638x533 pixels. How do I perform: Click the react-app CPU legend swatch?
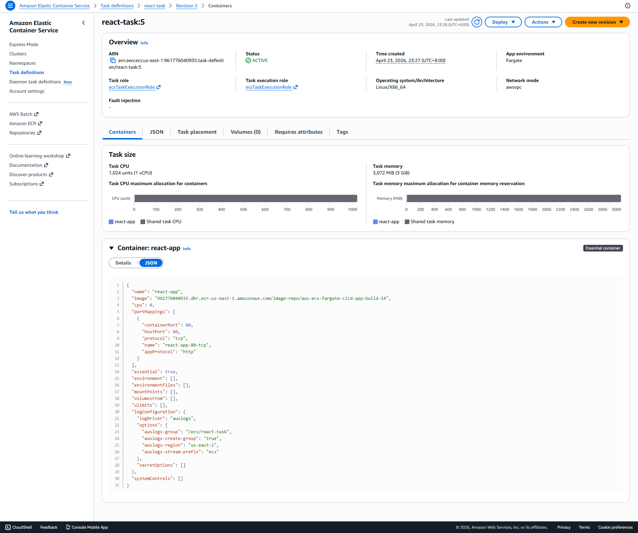point(111,222)
